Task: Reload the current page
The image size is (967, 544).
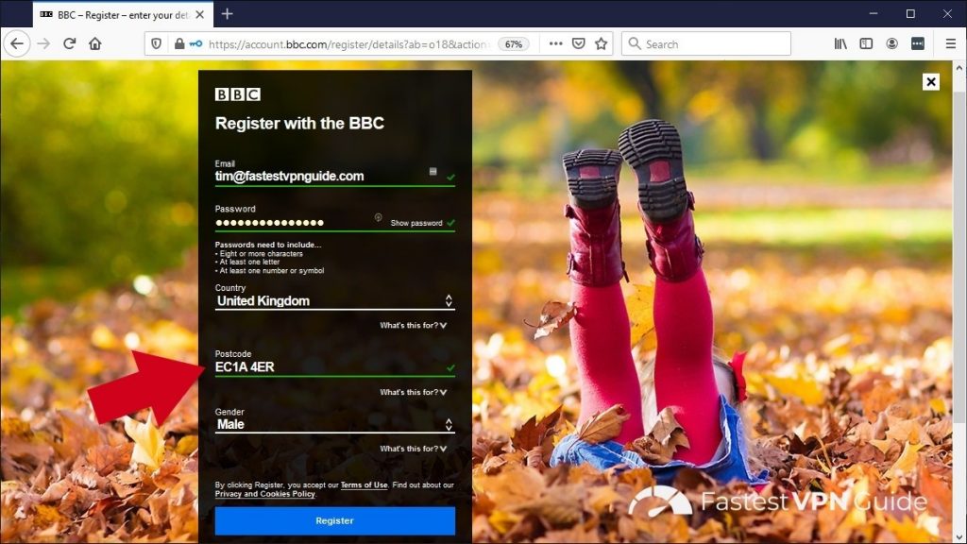Action: pyautogui.click(x=70, y=43)
